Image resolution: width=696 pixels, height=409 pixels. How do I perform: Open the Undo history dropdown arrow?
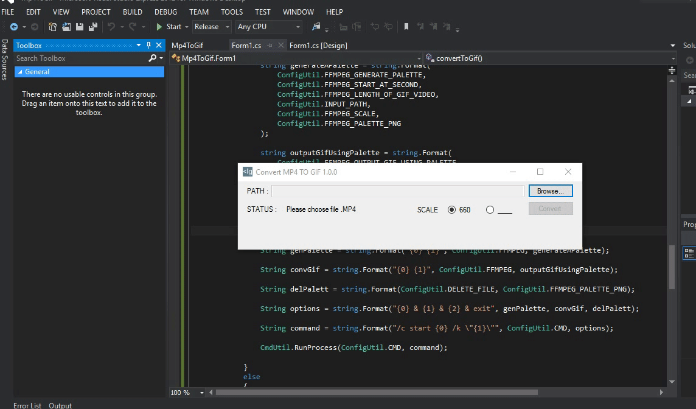[x=122, y=27]
